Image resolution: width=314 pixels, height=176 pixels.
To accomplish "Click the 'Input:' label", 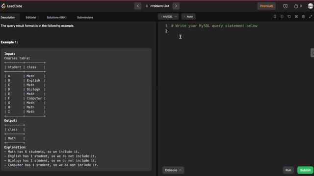I will point(10,54).
